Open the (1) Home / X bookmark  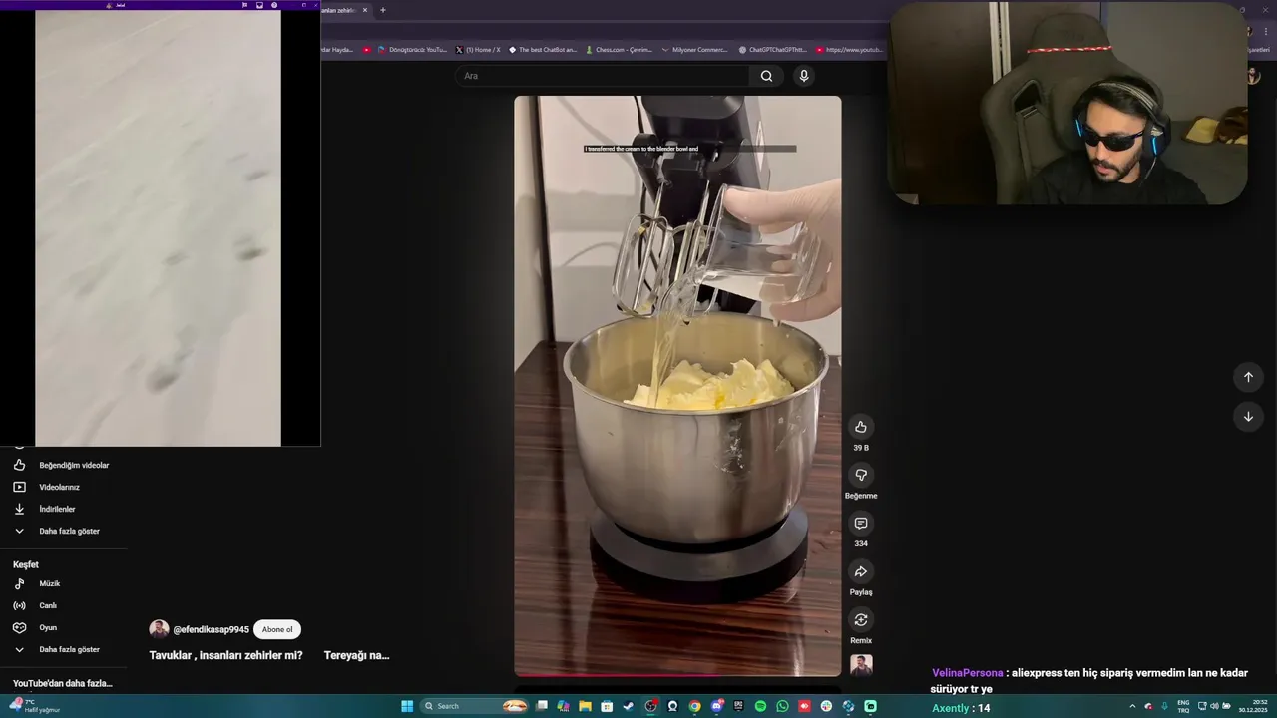[478, 49]
